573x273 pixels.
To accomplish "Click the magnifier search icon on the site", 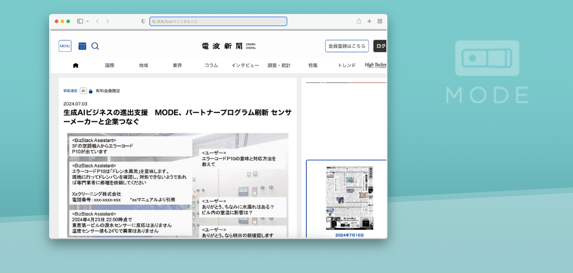I will tap(95, 46).
